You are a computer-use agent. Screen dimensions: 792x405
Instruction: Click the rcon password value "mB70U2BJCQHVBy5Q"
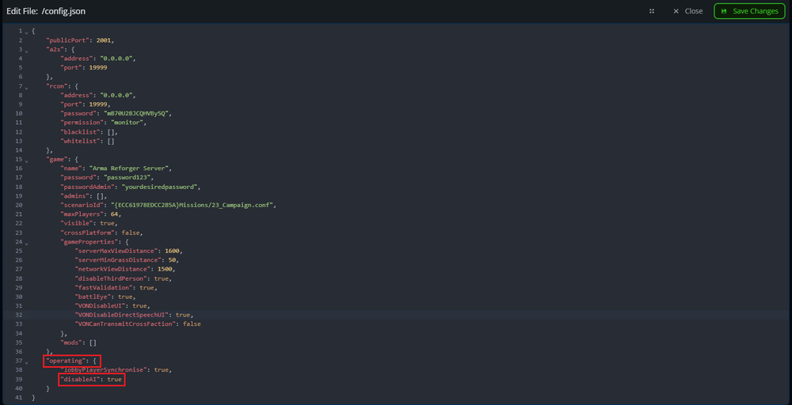pyautogui.click(x=136, y=113)
